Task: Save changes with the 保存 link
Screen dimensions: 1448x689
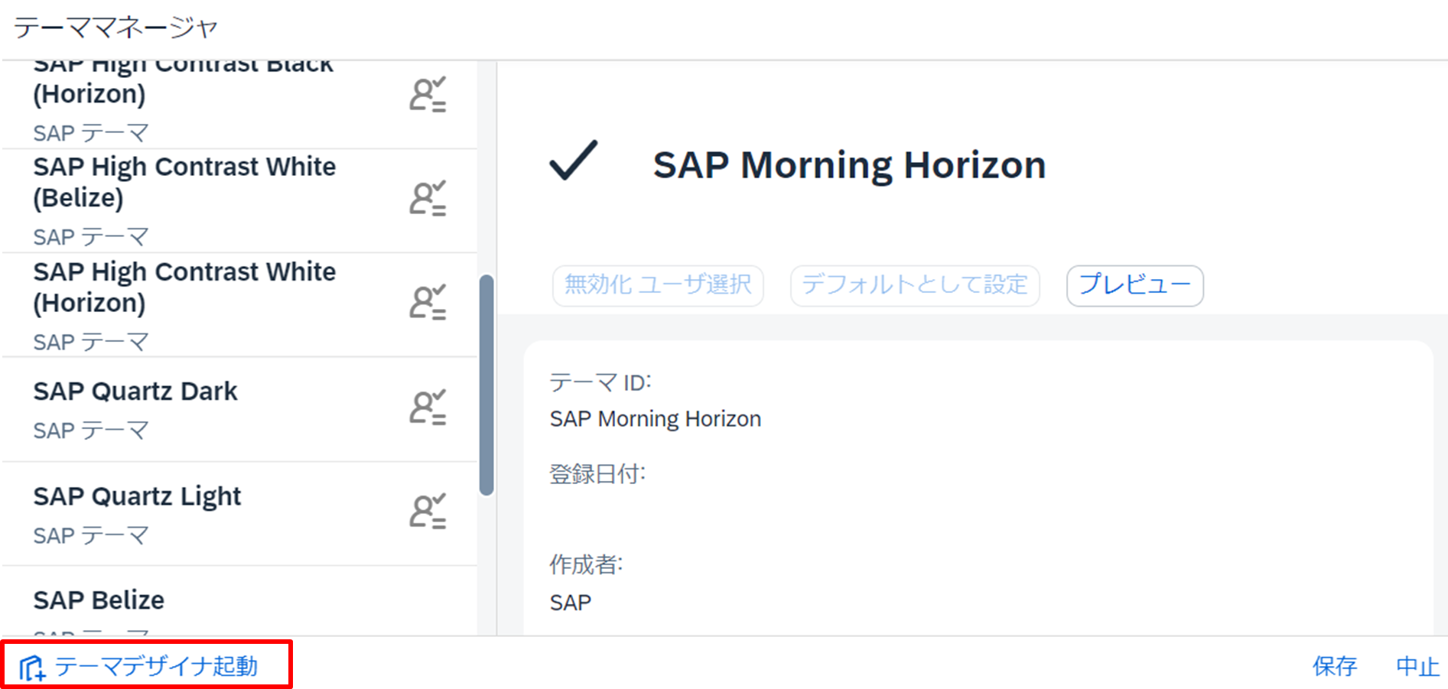Action: tap(1334, 665)
